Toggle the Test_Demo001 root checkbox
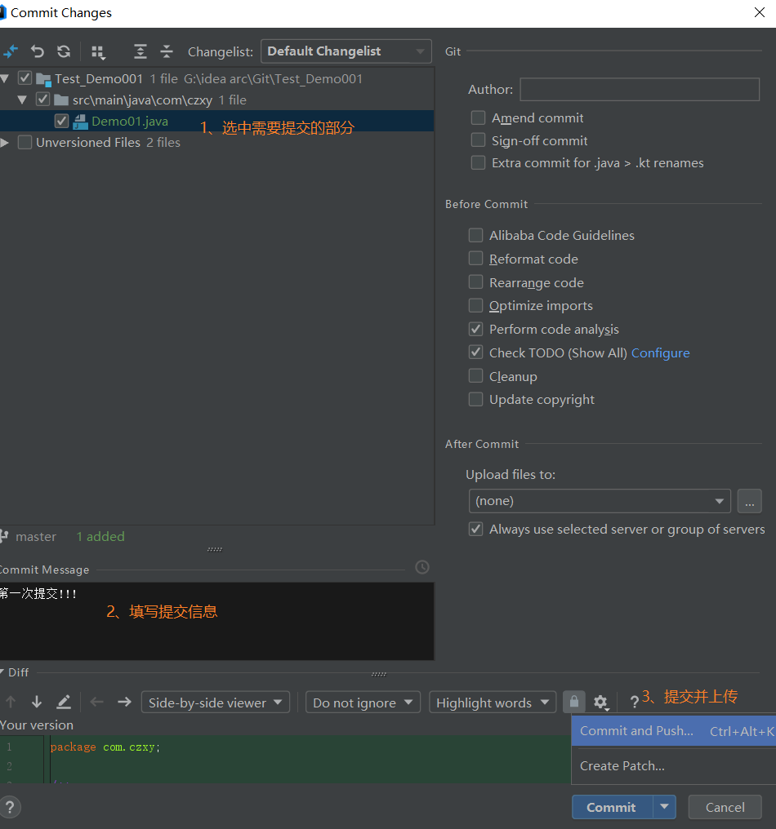Image resolution: width=776 pixels, height=829 pixels. [x=25, y=78]
